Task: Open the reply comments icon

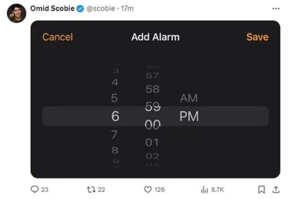Action: [x=35, y=189]
